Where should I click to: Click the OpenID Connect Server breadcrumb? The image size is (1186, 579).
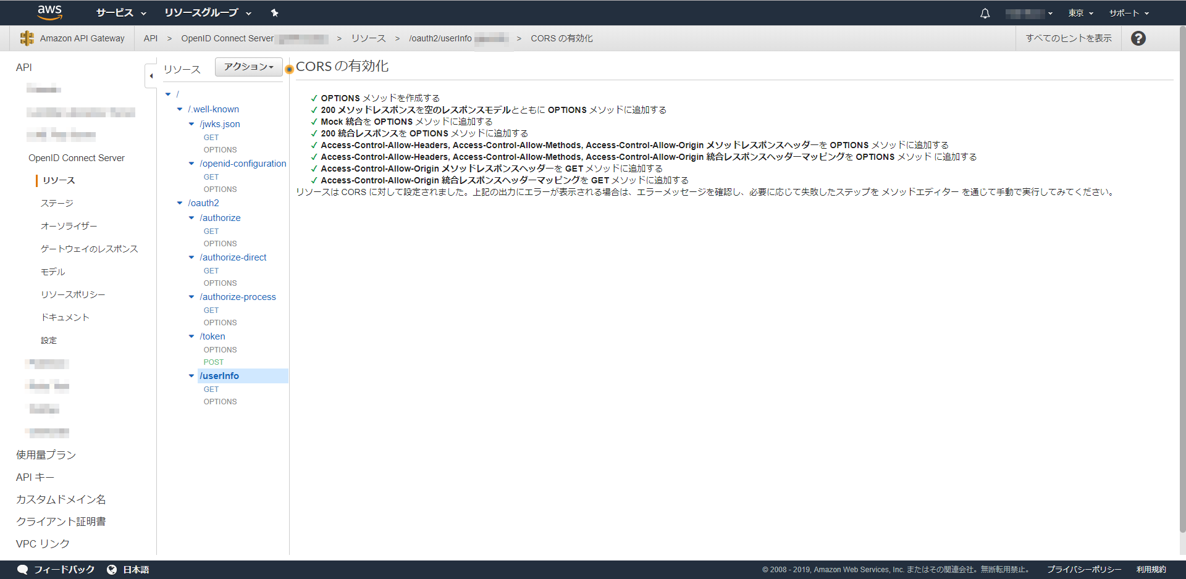(x=227, y=38)
